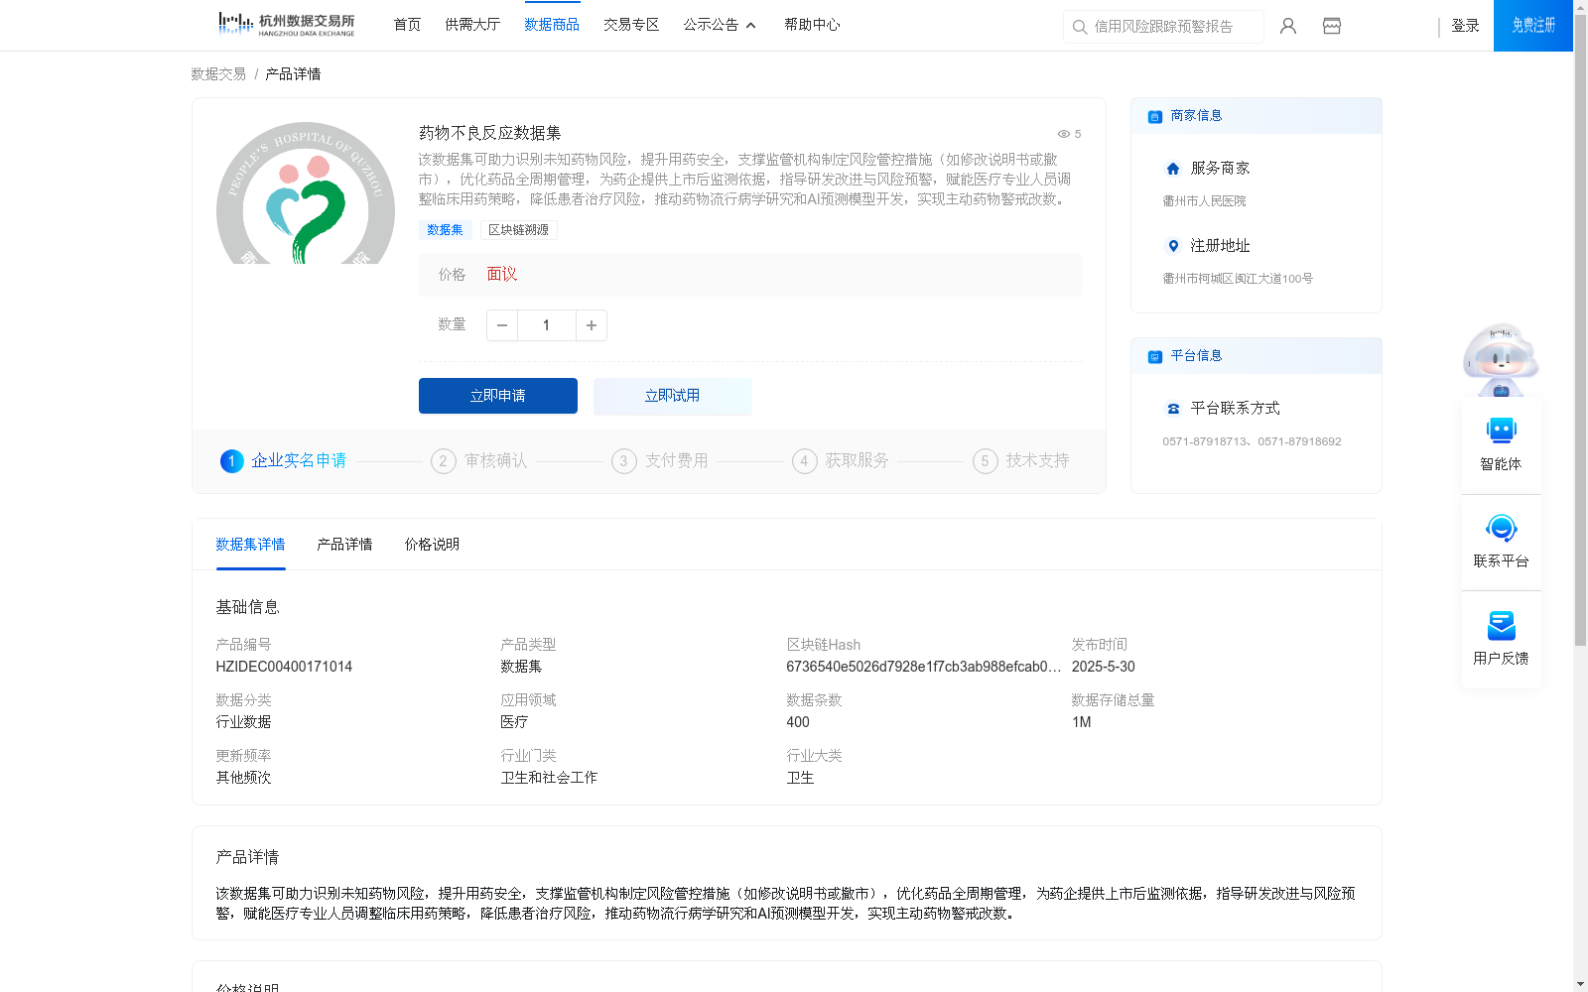Screen dimensions: 1588x992
Task: Click step 3 支付费用
Action: (660, 461)
